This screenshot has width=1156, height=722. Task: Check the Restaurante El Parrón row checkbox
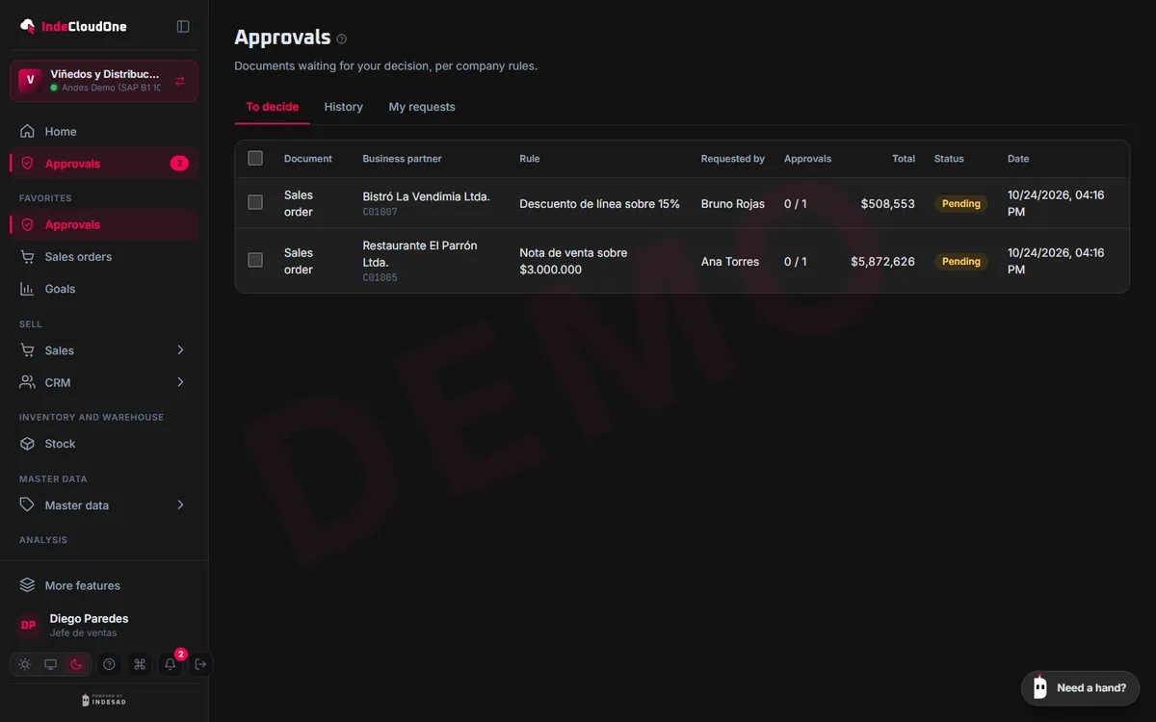click(x=255, y=260)
